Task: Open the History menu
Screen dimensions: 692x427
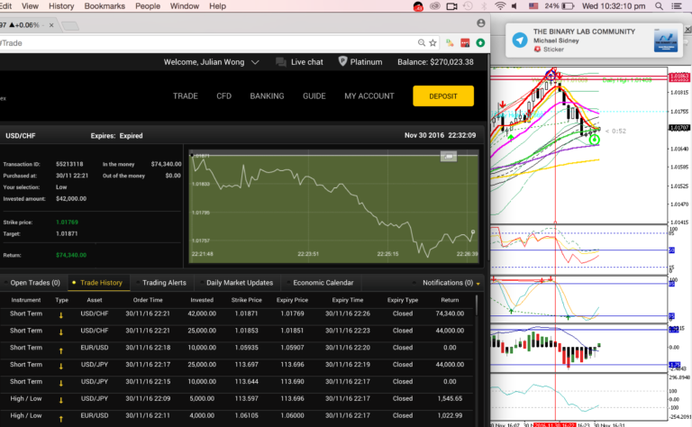Action: click(x=61, y=6)
